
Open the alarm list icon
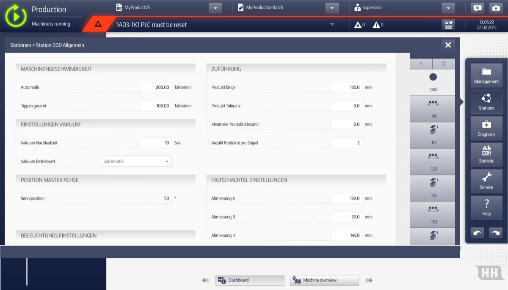(448, 25)
